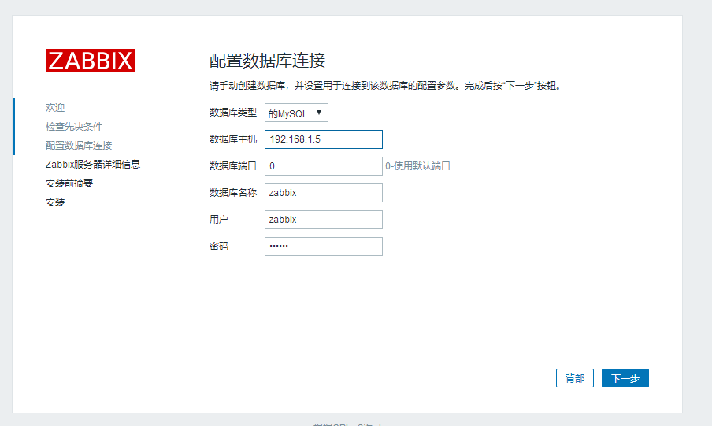The height and width of the screenshot is (426, 712).
Task: Click the 数据库主机 label text
Action: click(x=232, y=139)
